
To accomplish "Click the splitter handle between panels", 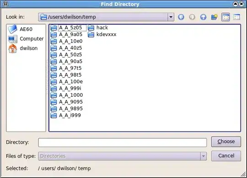I will pos(47,77).
